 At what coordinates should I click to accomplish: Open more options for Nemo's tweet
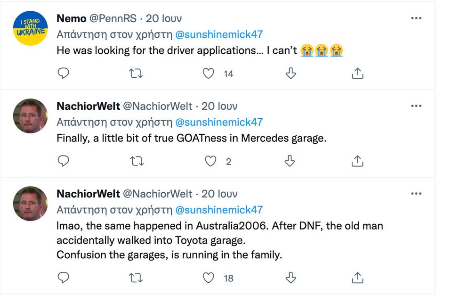[x=416, y=18]
